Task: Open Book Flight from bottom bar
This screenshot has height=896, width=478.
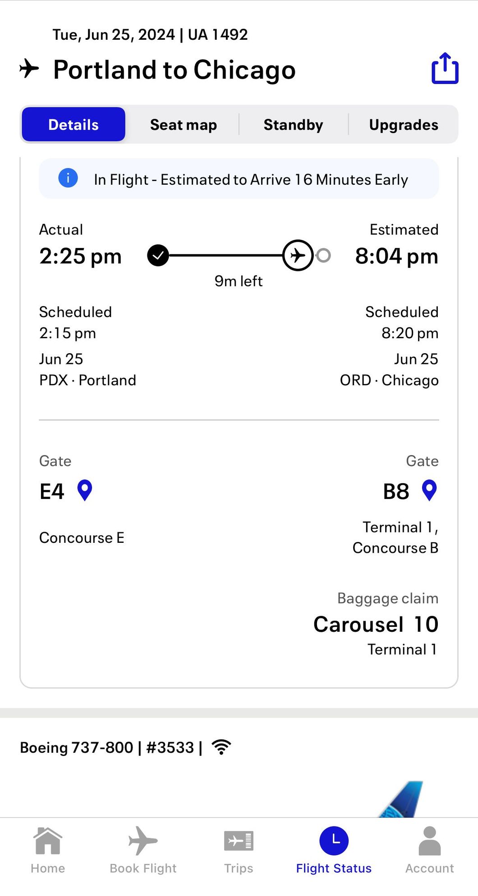Action: [143, 850]
